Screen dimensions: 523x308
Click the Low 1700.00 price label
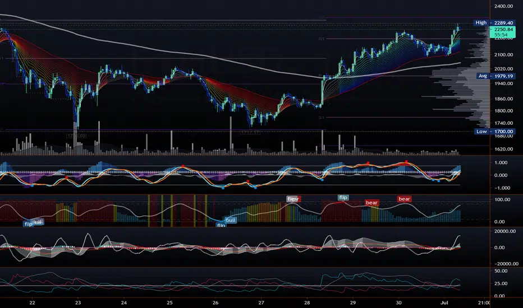494,132
